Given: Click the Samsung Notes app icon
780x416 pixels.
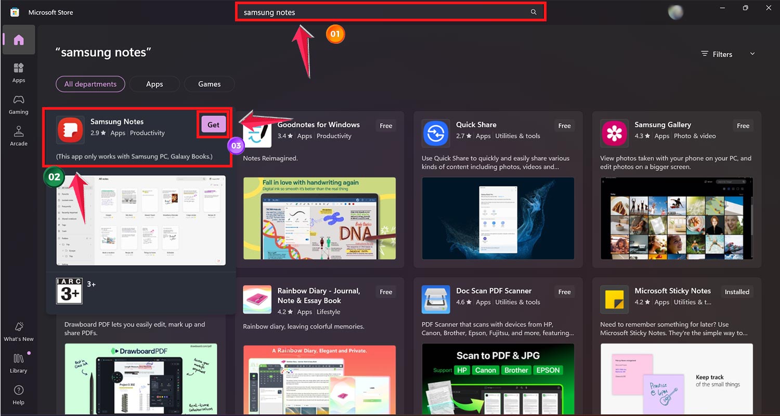Looking at the screenshot, I should point(70,129).
